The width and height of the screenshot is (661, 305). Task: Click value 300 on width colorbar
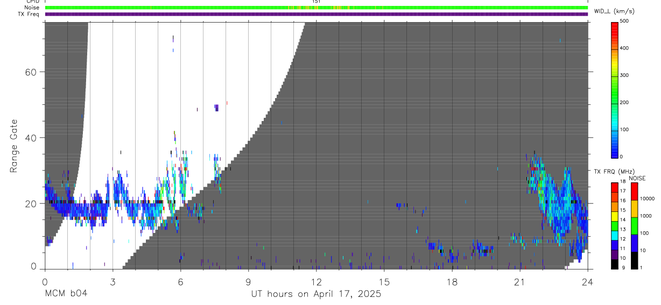pos(625,75)
